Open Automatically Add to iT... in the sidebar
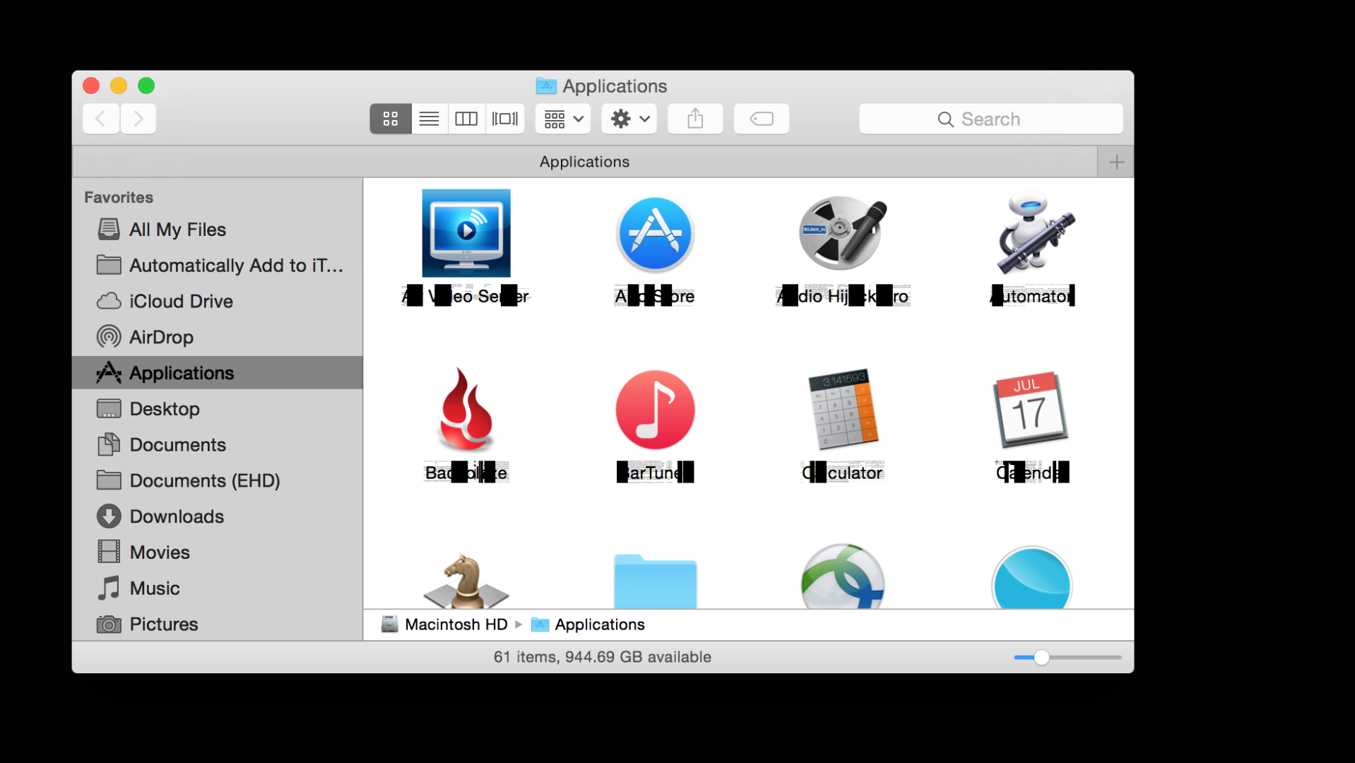 218,266
